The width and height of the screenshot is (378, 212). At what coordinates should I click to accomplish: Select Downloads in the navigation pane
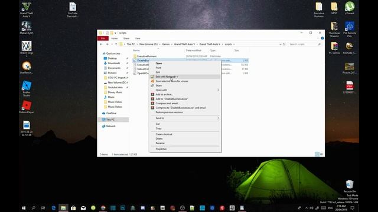click(114, 63)
